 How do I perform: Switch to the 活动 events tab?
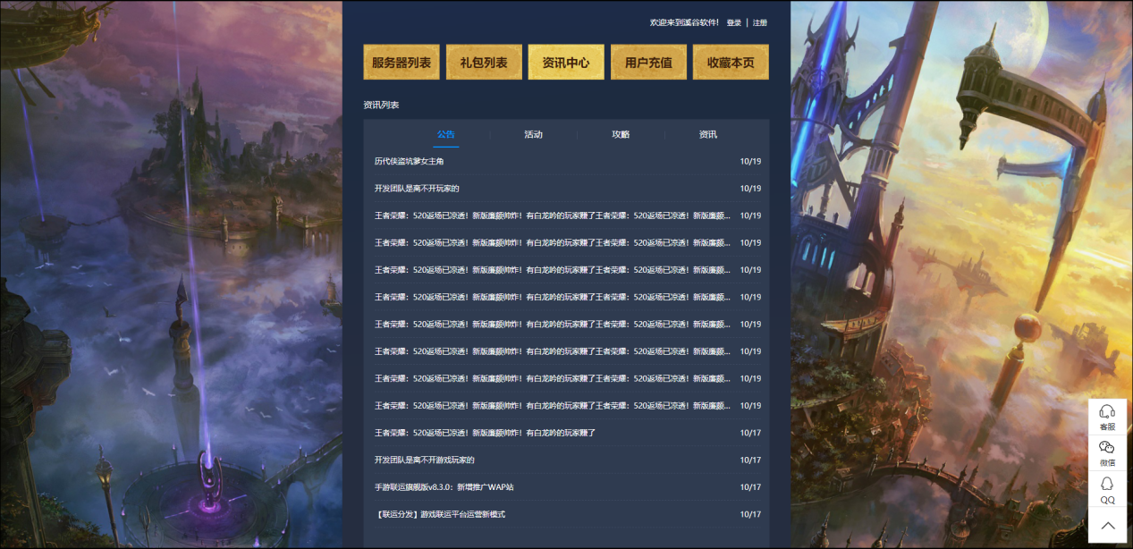pos(533,134)
